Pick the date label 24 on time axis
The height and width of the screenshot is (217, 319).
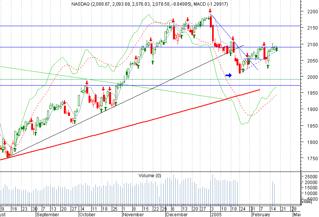(243, 209)
